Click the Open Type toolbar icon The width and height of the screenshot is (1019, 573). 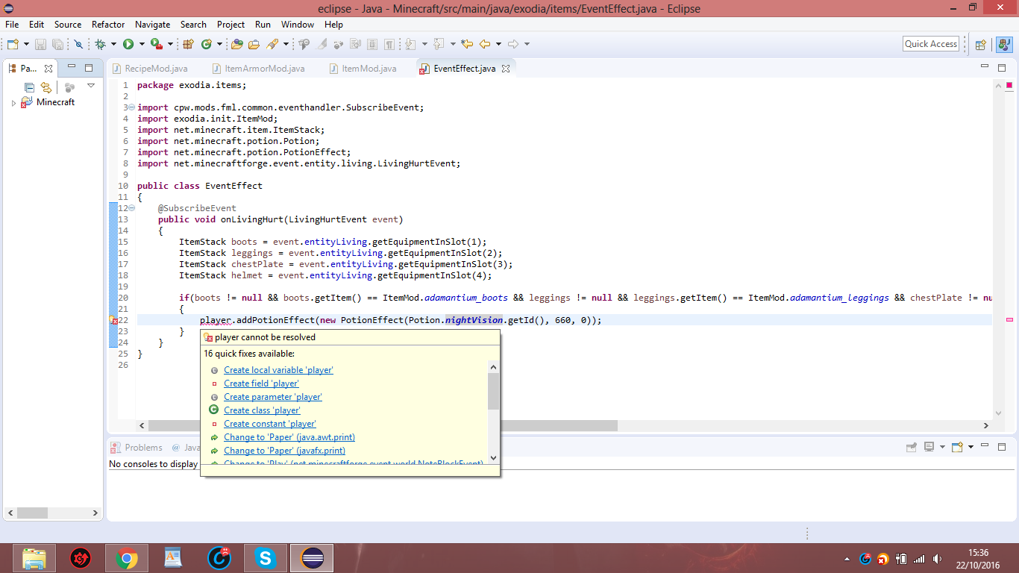[237, 45]
